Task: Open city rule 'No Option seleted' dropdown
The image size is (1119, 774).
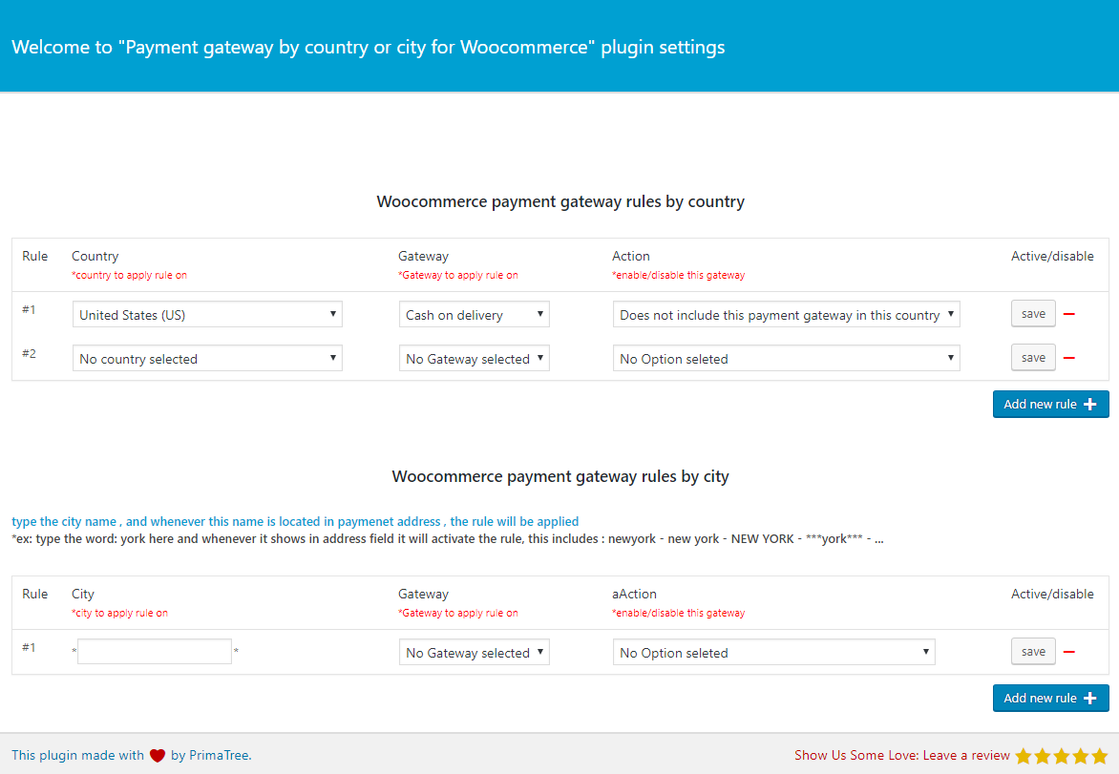Action: pyautogui.click(x=773, y=653)
